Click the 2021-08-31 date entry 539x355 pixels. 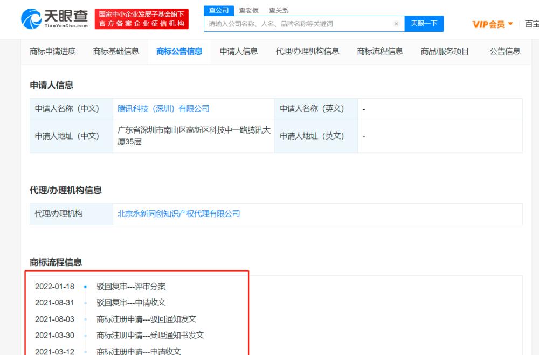tap(54, 303)
